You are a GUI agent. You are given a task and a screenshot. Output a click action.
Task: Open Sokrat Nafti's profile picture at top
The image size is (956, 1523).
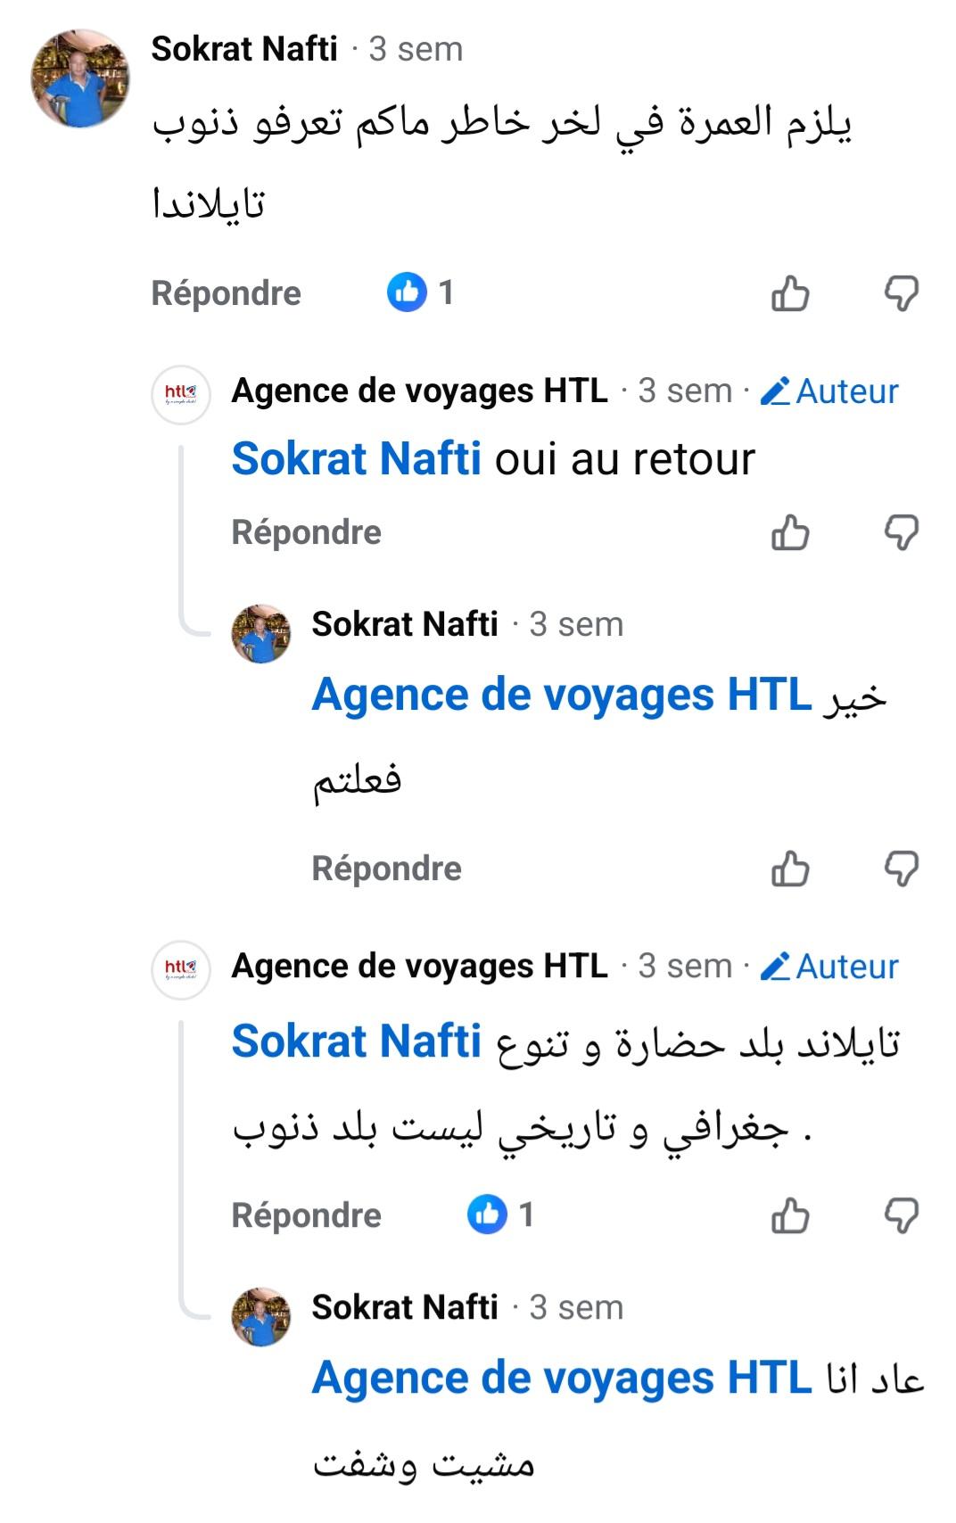[80, 78]
